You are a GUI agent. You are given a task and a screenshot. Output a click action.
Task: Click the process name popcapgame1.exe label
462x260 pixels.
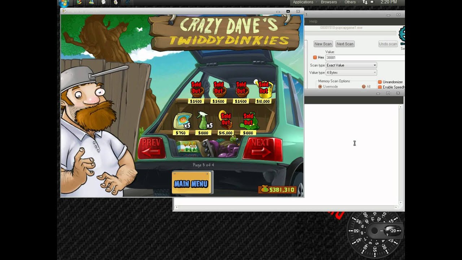click(x=341, y=27)
